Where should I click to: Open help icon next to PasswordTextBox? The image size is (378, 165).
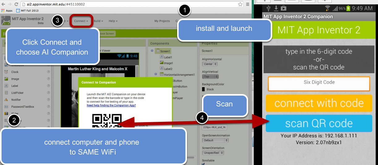(49, 107)
